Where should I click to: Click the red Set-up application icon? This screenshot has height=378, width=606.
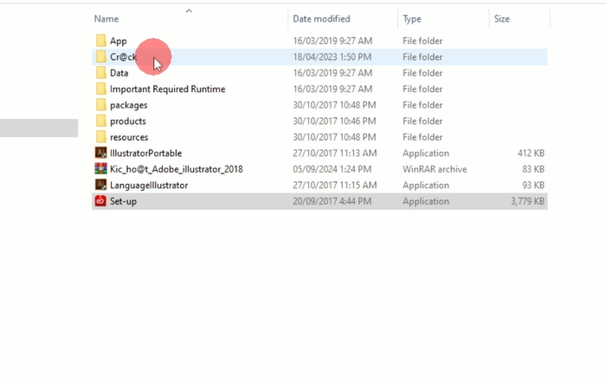[x=101, y=201]
